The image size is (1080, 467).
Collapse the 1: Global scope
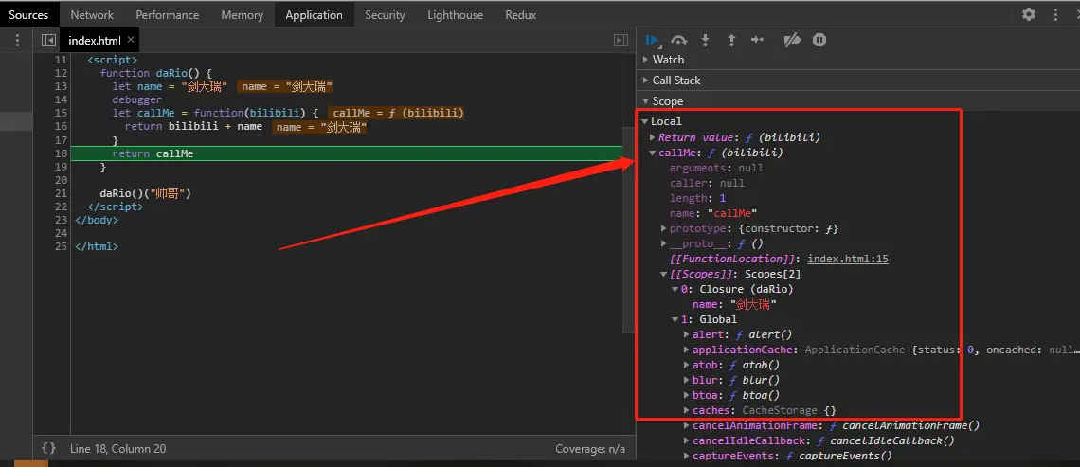pyautogui.click(x=675, y=319)
